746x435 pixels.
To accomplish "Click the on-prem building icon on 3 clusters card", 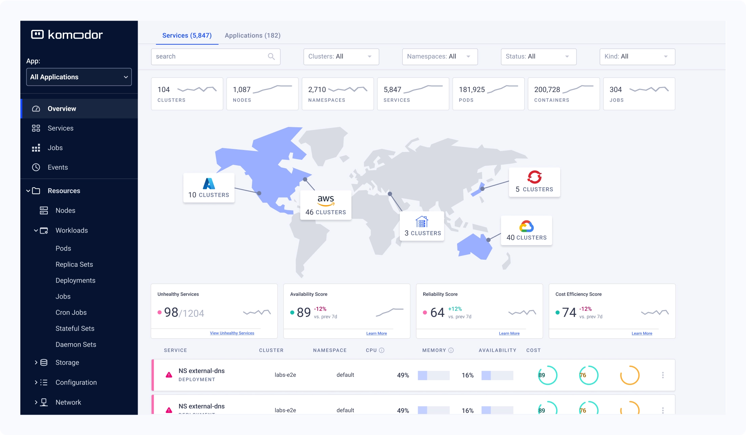I will [x=422, y=222].
